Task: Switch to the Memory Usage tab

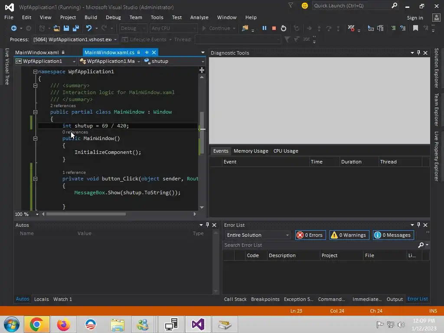Action: pos(251,151)
